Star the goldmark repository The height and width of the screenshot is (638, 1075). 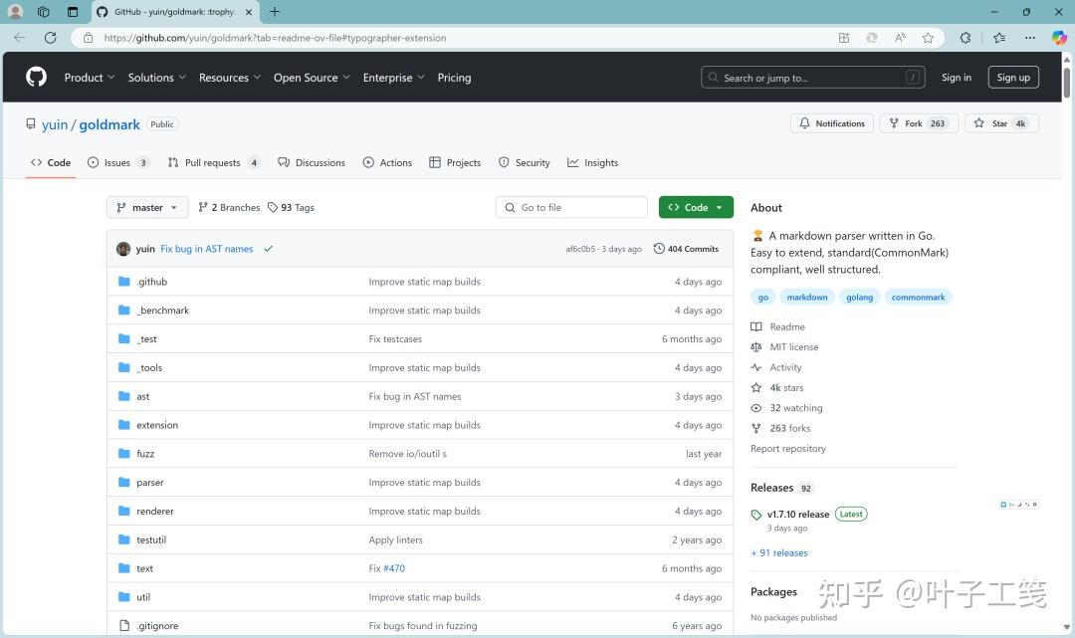click(1001, 123)
